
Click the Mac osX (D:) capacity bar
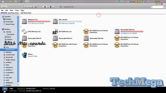[x=70, y=21]
